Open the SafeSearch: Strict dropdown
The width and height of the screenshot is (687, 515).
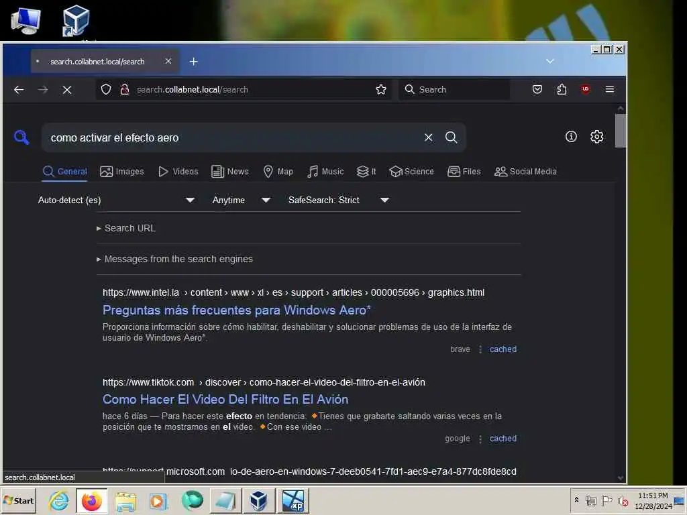click(338, 200)
